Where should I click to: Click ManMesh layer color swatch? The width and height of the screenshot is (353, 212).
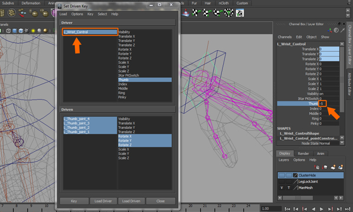coord(295,188)
